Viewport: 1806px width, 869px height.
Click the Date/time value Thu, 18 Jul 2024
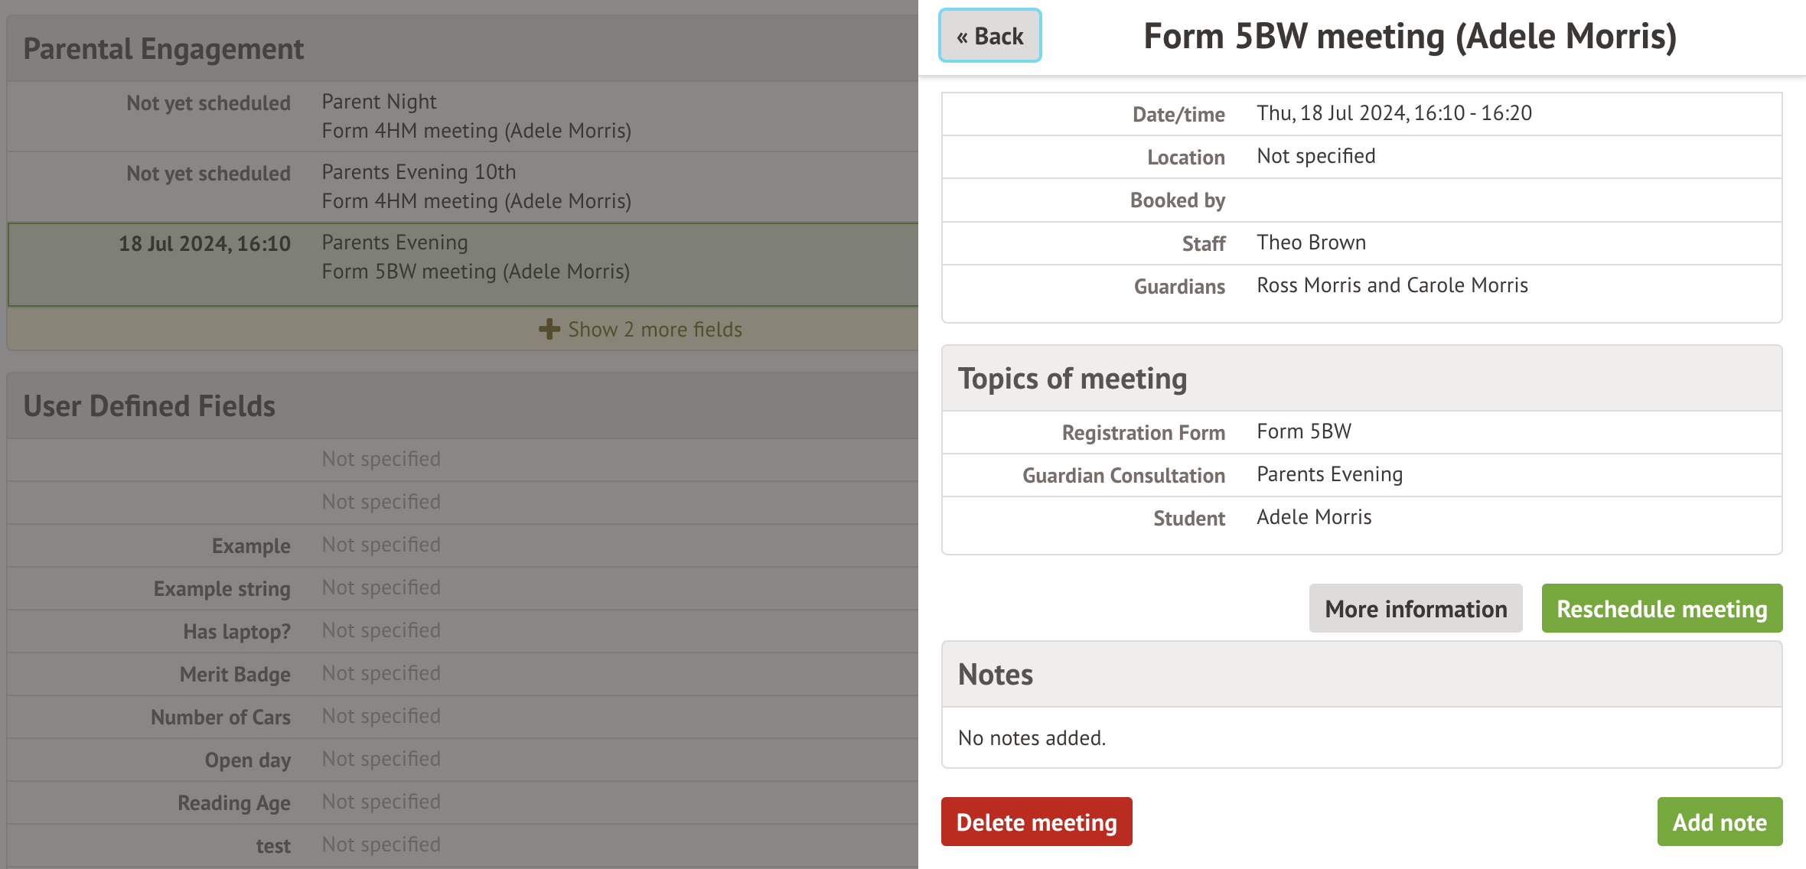[1394, 113]
